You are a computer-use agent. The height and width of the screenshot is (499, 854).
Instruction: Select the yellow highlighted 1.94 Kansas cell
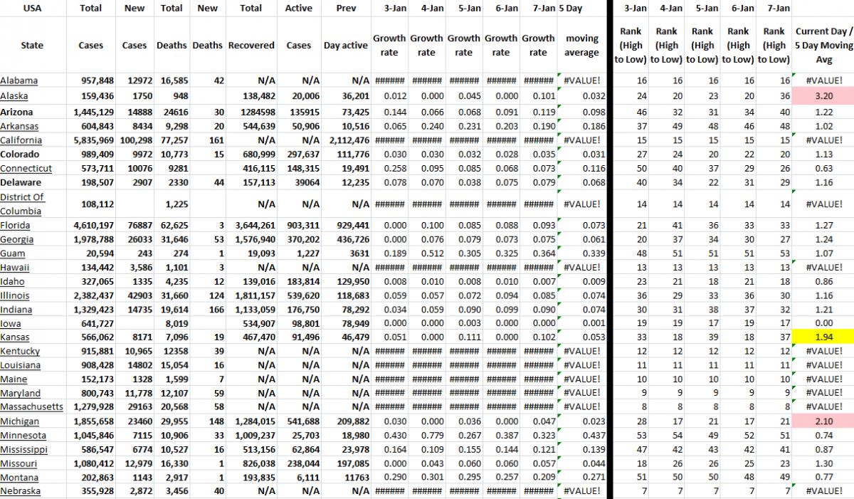(823, 337)
